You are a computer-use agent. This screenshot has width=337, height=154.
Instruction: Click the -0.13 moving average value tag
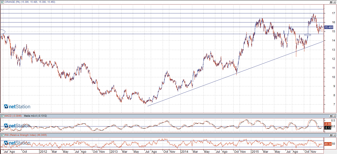[328, 128]
